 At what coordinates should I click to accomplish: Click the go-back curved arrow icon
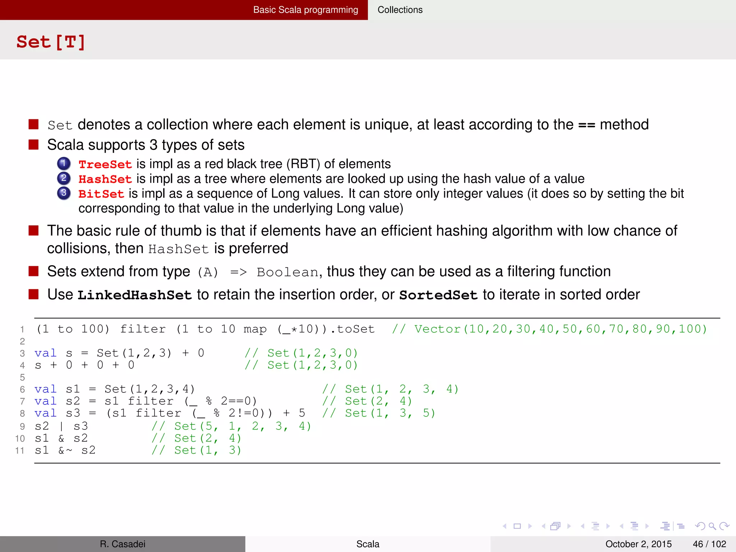pos(700,526)
